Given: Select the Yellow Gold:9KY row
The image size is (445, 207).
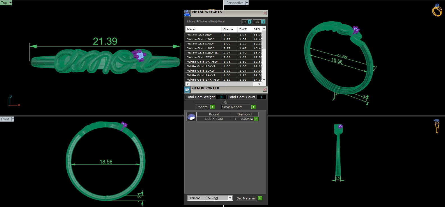Looking at the screenshot, I should [224, 35].
